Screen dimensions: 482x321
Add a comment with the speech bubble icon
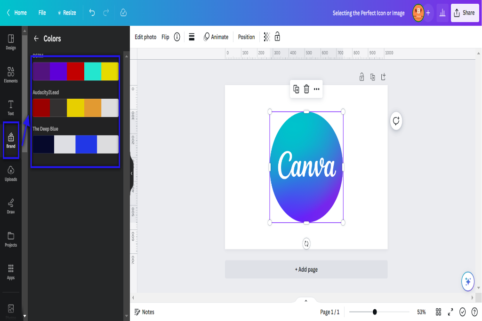point(396,121)
